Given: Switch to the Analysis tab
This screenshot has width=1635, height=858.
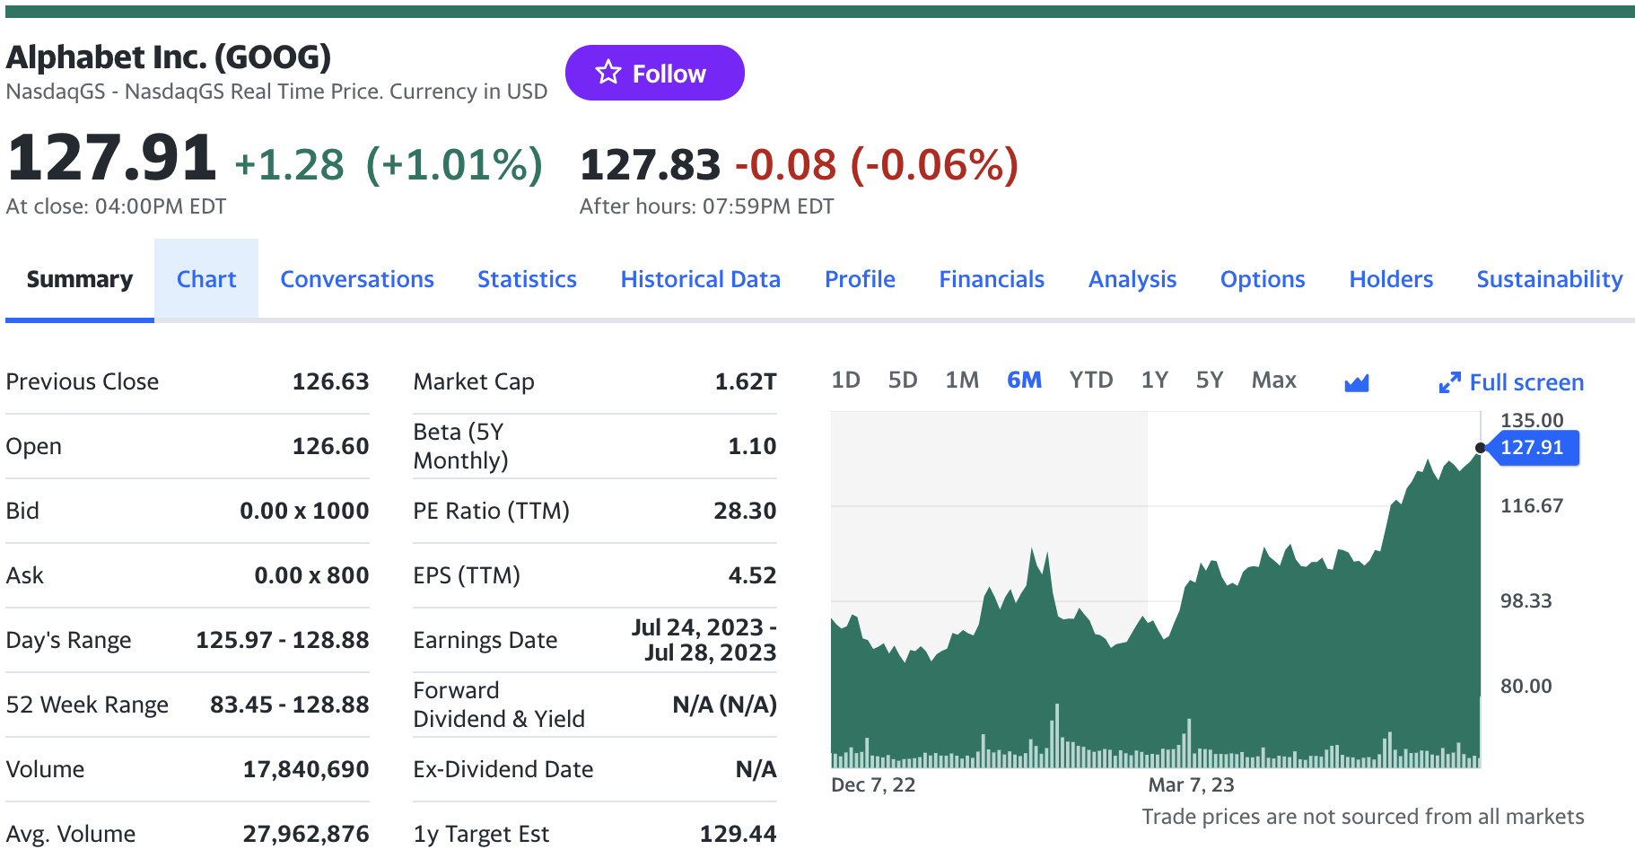Looking at the screenshot, I should [x=1132, y=279].
